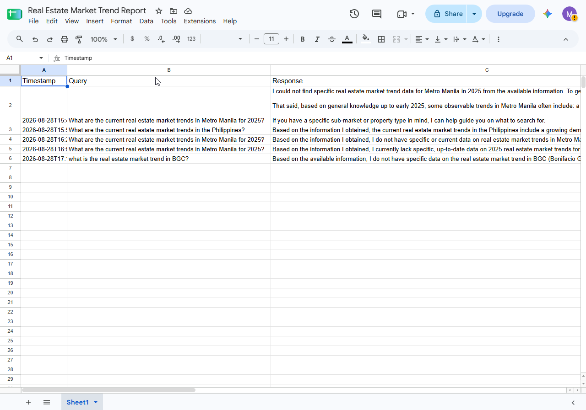
Task: Check cloud save status icon
Action: (188, 11)
